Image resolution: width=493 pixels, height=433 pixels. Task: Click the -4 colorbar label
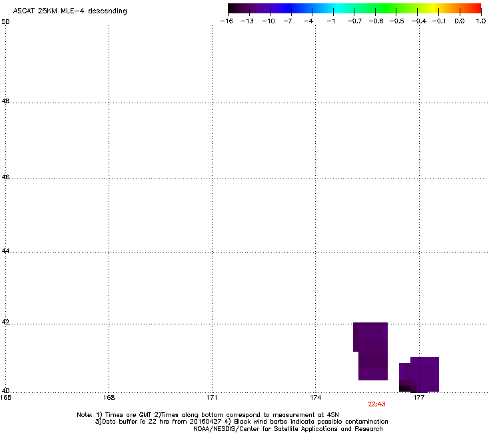[308, 21]
